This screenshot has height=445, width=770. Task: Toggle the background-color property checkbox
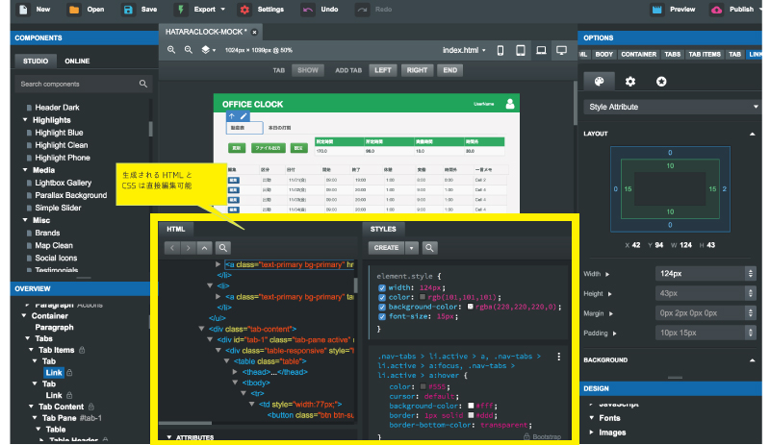click(382, 308)
